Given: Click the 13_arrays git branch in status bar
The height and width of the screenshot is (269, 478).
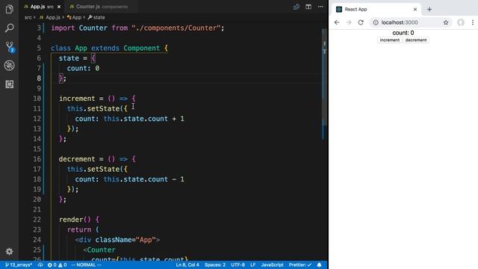Looking at the screenshot, I should 19,265.
